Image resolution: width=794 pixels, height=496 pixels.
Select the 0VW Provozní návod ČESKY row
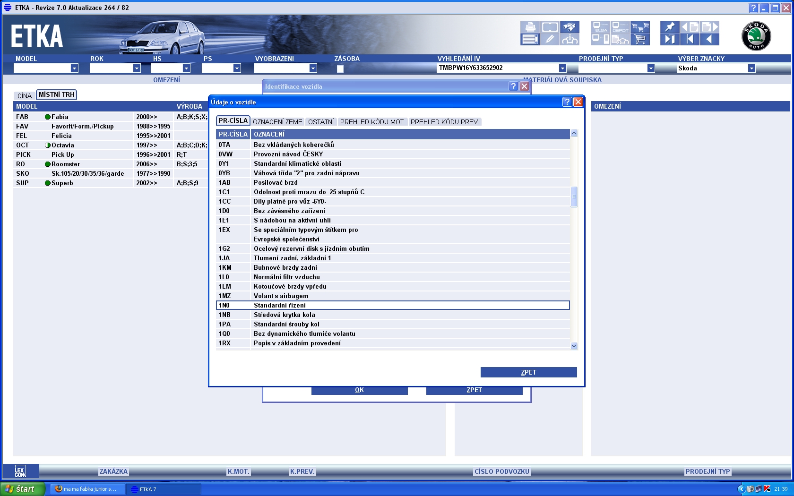[393, 154]
